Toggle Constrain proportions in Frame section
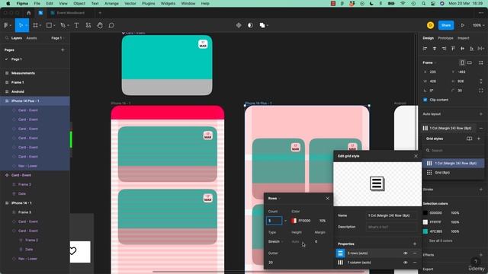Screen dimensions: 488x274 [481, 81]
